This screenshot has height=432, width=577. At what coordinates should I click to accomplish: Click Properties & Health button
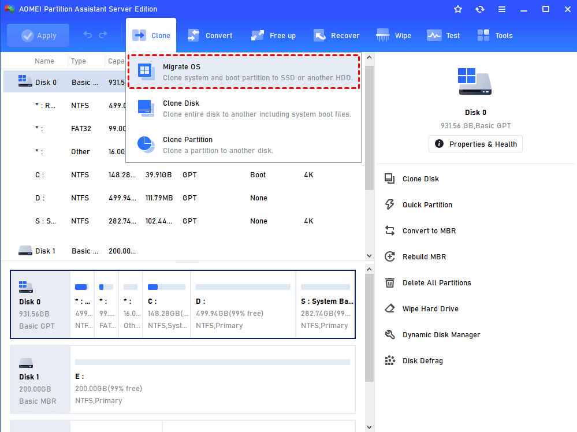[475, 144]
